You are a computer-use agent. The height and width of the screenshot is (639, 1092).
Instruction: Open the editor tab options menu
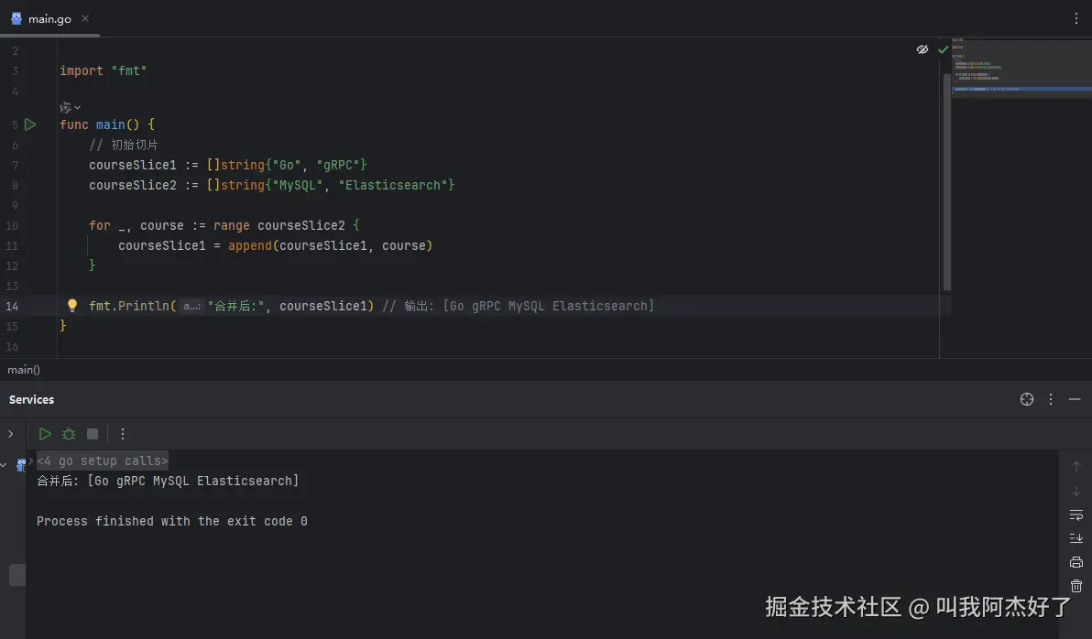(x=1076, y=18)
